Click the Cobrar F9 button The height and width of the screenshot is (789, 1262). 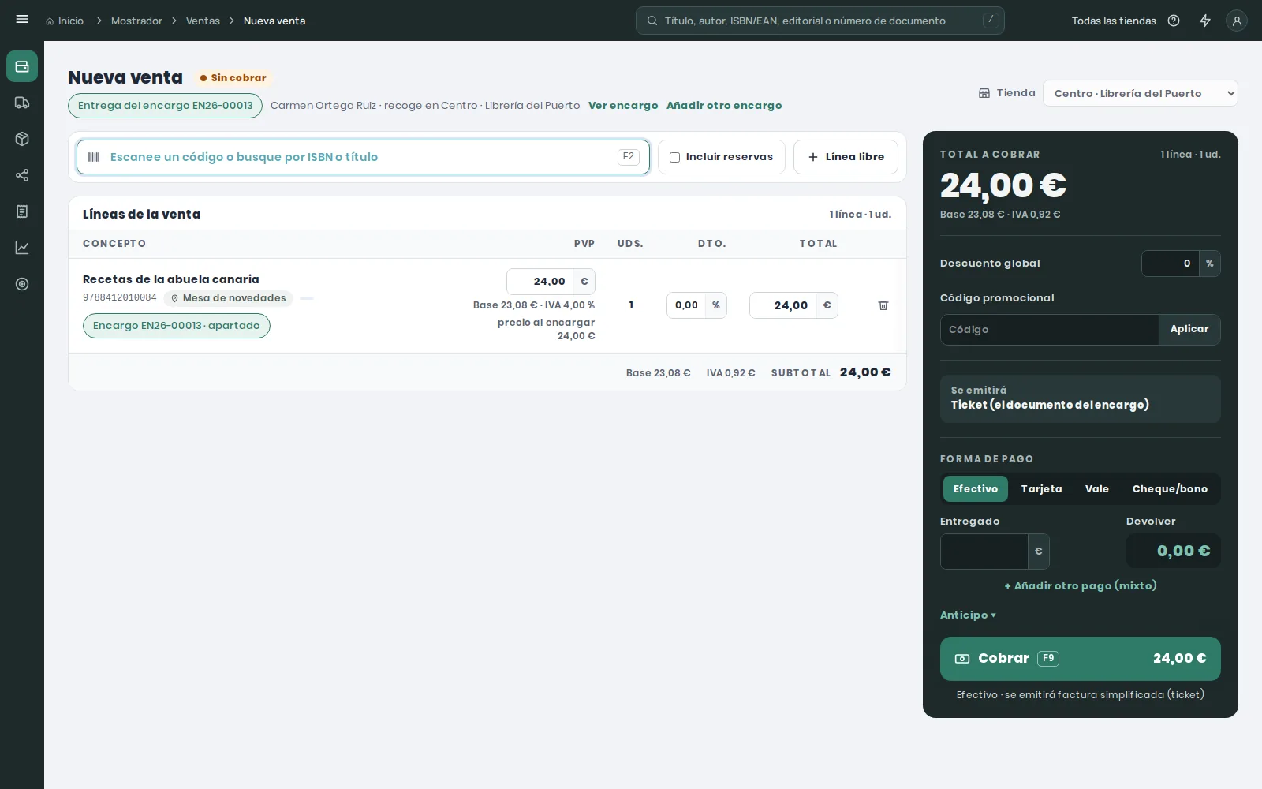click(1081, 659)
